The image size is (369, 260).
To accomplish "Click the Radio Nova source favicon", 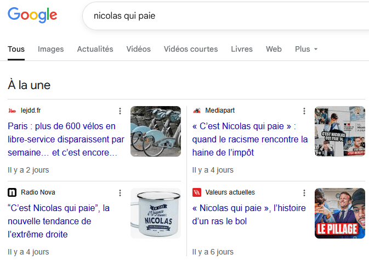I will (12, 192).
